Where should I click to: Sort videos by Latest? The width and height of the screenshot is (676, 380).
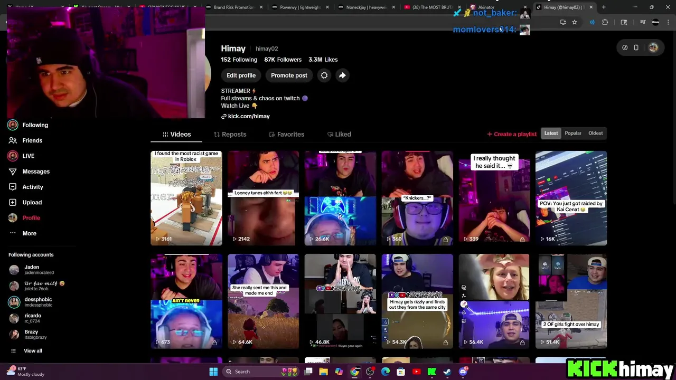551,133
